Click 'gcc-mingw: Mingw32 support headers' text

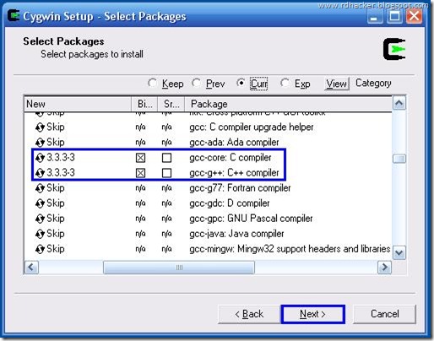click(290, 249)
